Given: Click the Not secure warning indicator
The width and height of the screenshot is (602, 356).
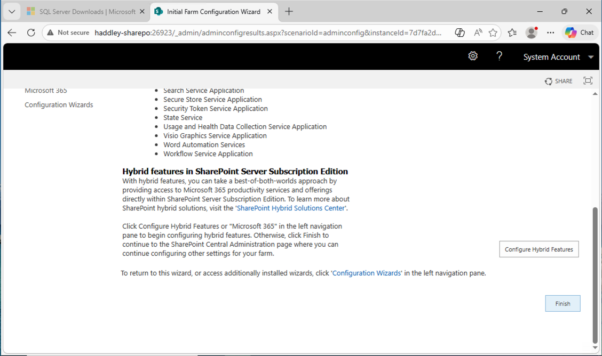Looking at the screenshot, I should 68,33.
